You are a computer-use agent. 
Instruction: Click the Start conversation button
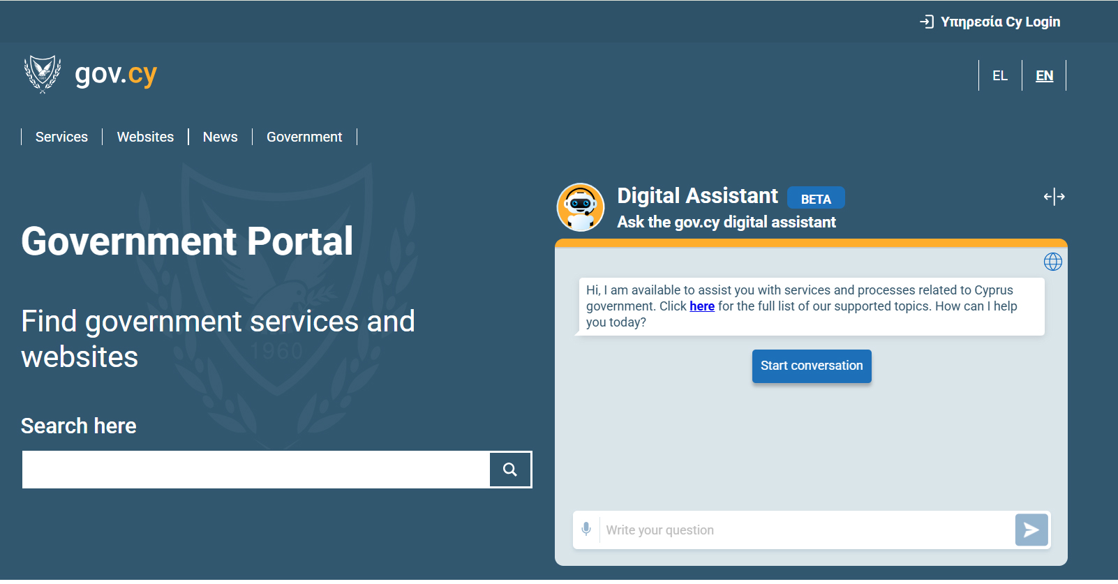coord(812,366)
